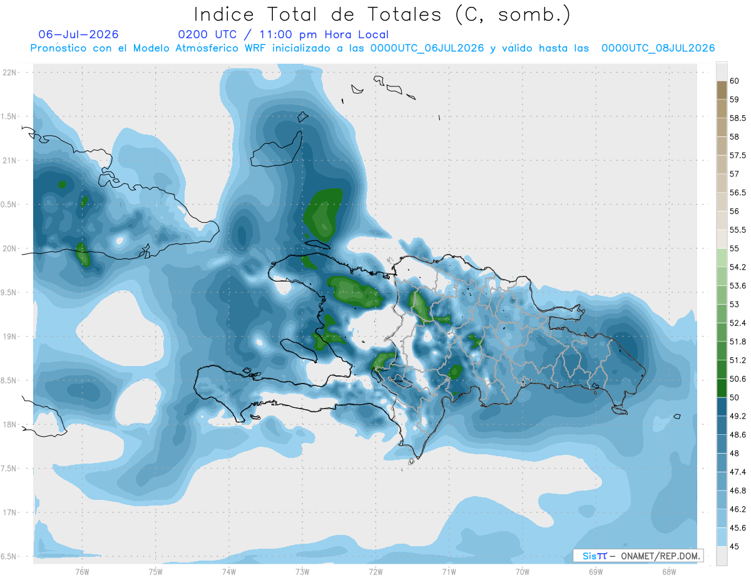Click the '57.5' value on the color scale
This screenshot has height=580, width=751.
(x=738, y=155)
